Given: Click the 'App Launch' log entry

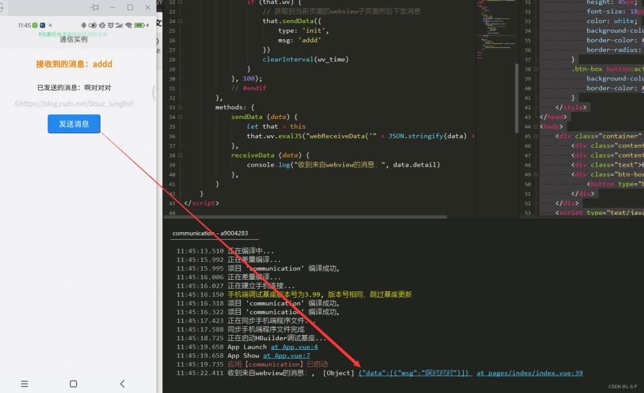Looking at the screenshot, I should point(247,347).
